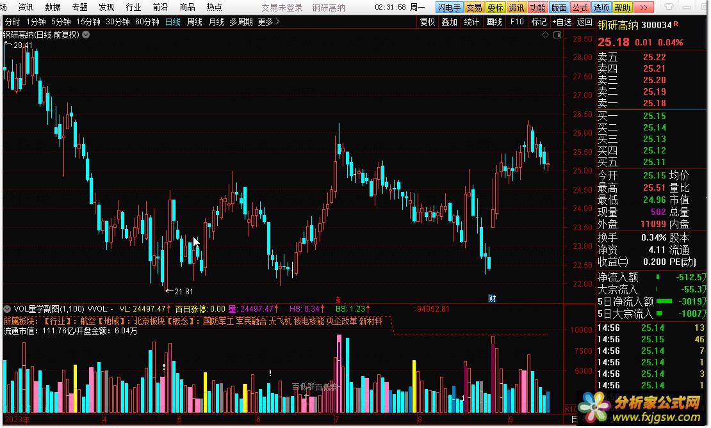Toggle the side panel icon at chart corner

click(557, 35)
